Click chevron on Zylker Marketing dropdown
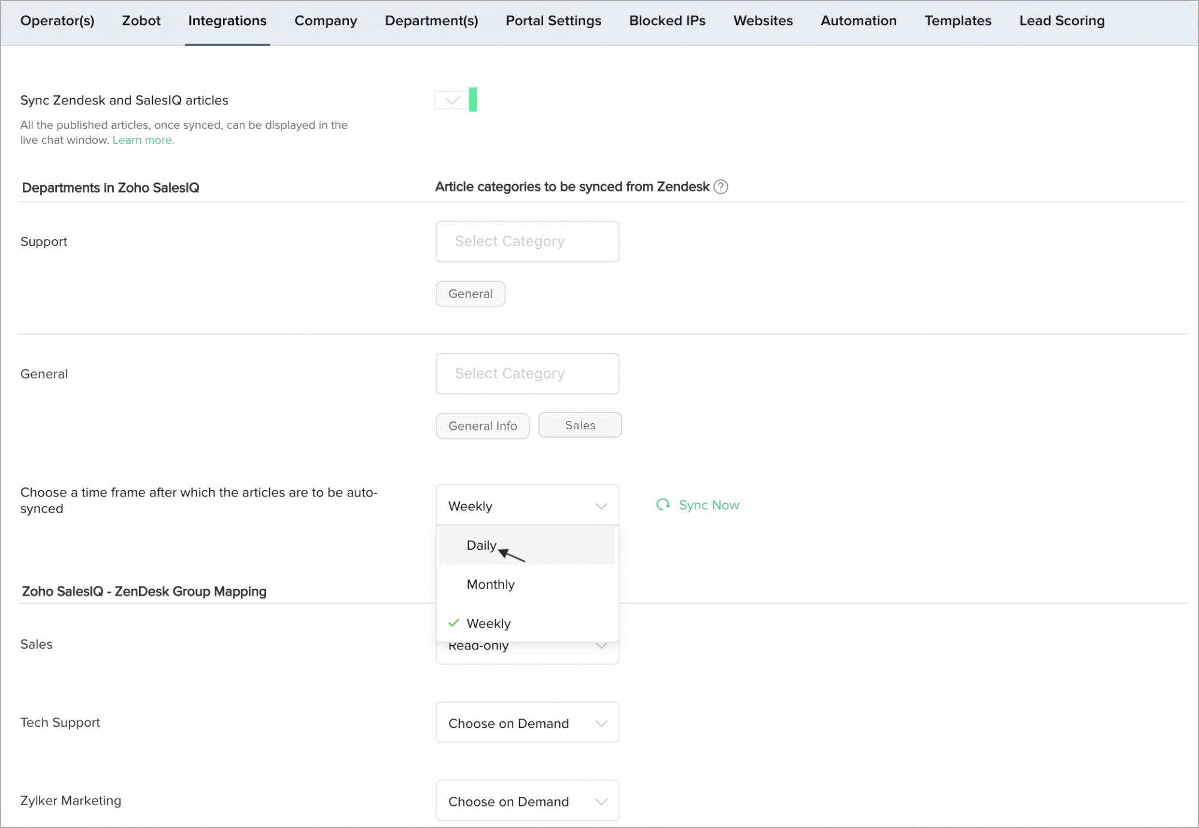Viewport: 1199px width, 828px height. [x=601, y=802]
